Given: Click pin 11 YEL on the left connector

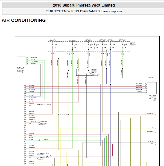Looking at the screenshot, I should (x=30, y=105).
